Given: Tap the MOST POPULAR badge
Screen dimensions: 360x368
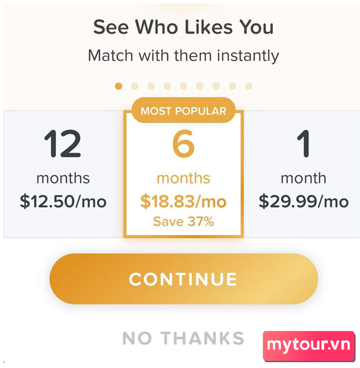Looking at the screenshot, I should (x=183, y=111).
